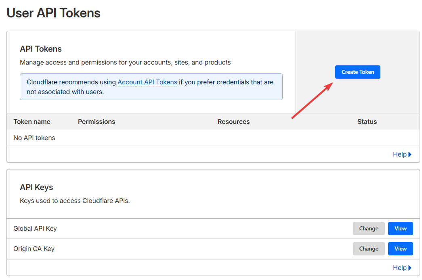Open the Account API Tokens link
Image resolution: width=422 pixels, height=280 pixels.
pos(147,82)
